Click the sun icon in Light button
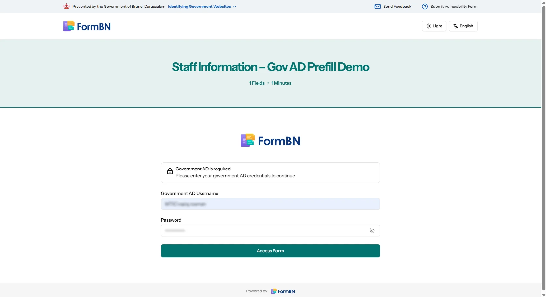This screenshot has height=297, width=546. tap(428, 26)
